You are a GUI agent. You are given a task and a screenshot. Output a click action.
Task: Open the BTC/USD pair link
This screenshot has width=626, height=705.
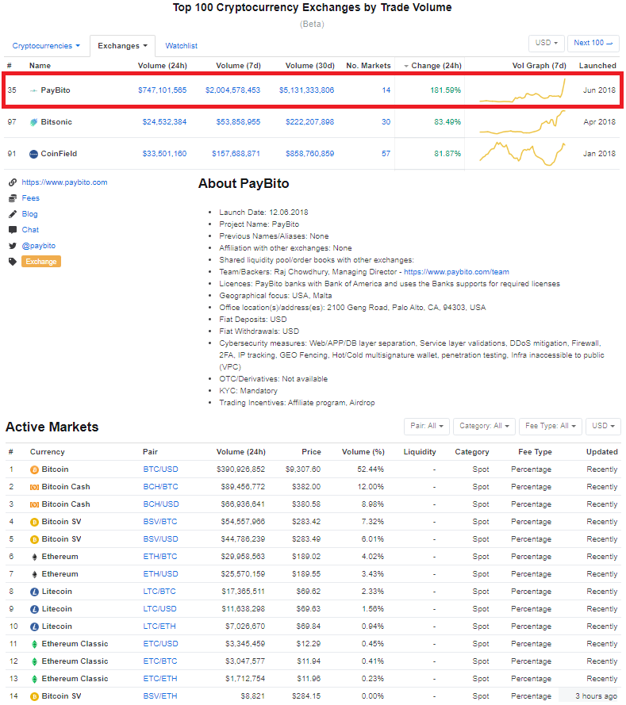point(160,469)
